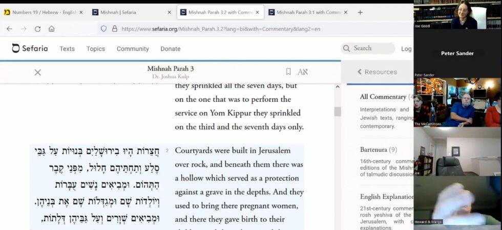This screenshot has height=230, width=502.
Task: Open the Texts menu in Sefaria
Action: point(67,49)
